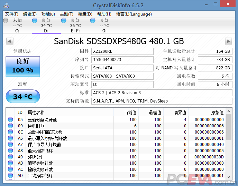The width and height of the screenshot is (238, 186).
Task: Open the 编辑(E) menu
Action: click(x=30, y=14)
